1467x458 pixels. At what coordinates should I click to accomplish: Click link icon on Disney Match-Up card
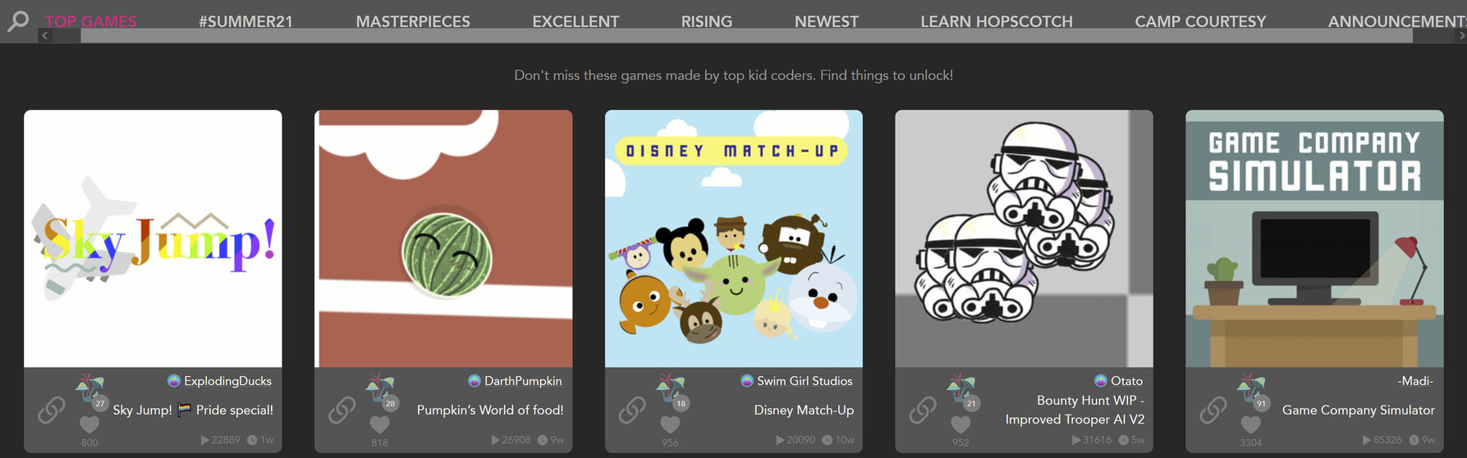633,410
